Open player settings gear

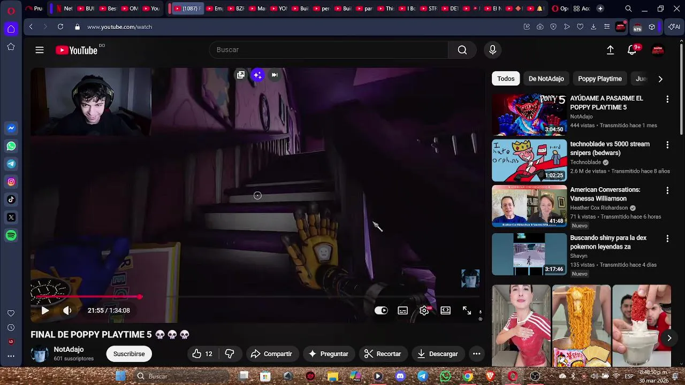click(424, 311)
